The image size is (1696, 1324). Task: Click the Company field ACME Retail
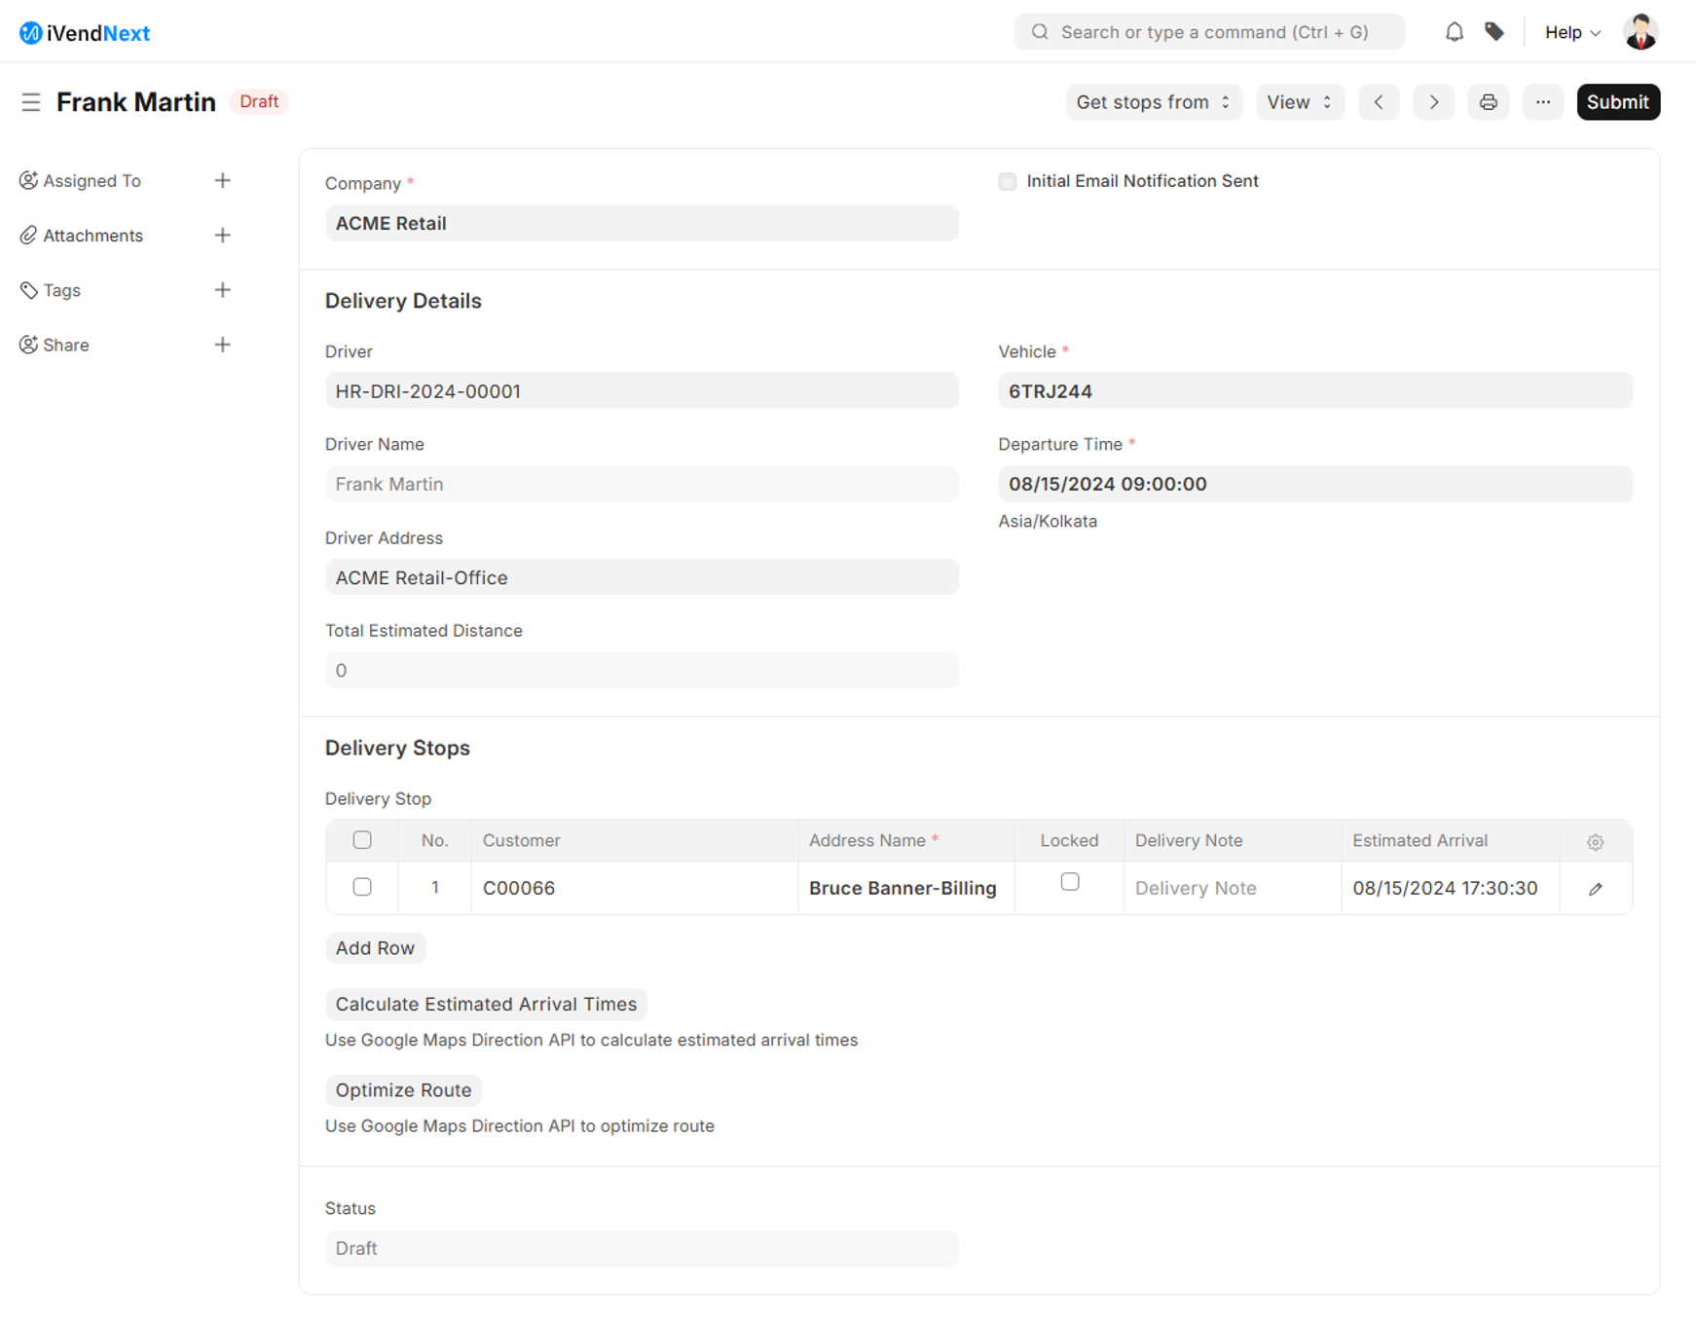(642, 224)
